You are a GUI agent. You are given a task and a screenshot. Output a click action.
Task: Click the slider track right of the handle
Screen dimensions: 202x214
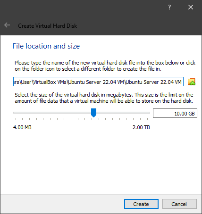click(x=123, y=113)
